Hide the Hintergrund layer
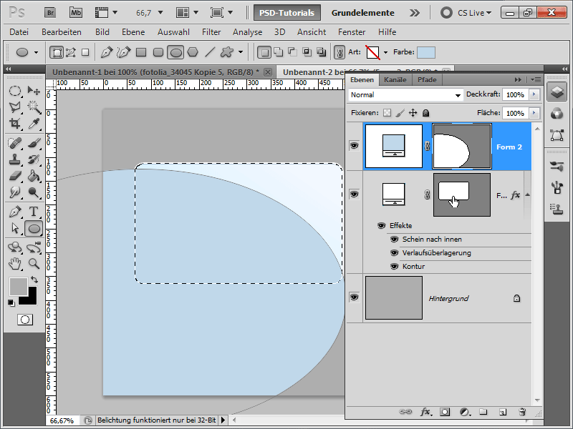The height and width of the screenshot is (429, 573). [x=354, y=297]
